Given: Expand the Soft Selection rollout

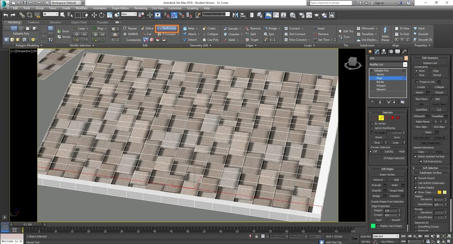Looking at the screenshot, I should point(430,168).
